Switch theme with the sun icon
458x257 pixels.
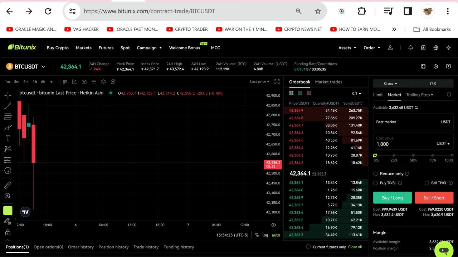(448, 47)
